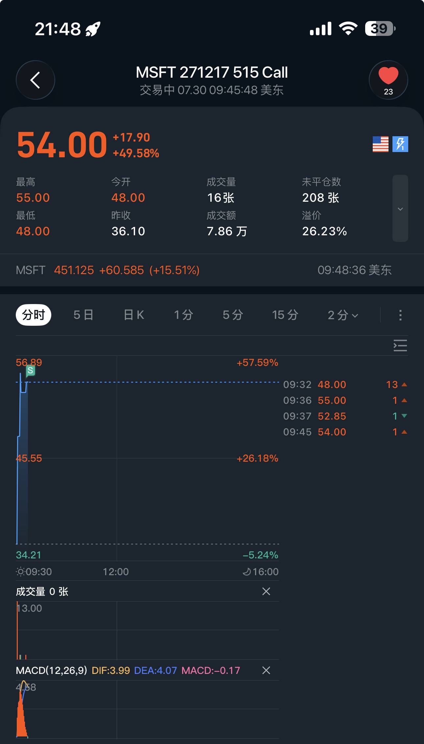Select the 1分 interval tab
The image size is (424, 744).
183,315
